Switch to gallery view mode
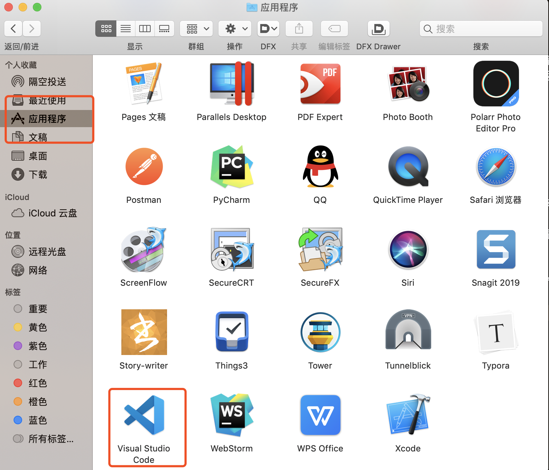Image resolution: width=549 pixels, height=470 pixels. (x=164, y=29)
